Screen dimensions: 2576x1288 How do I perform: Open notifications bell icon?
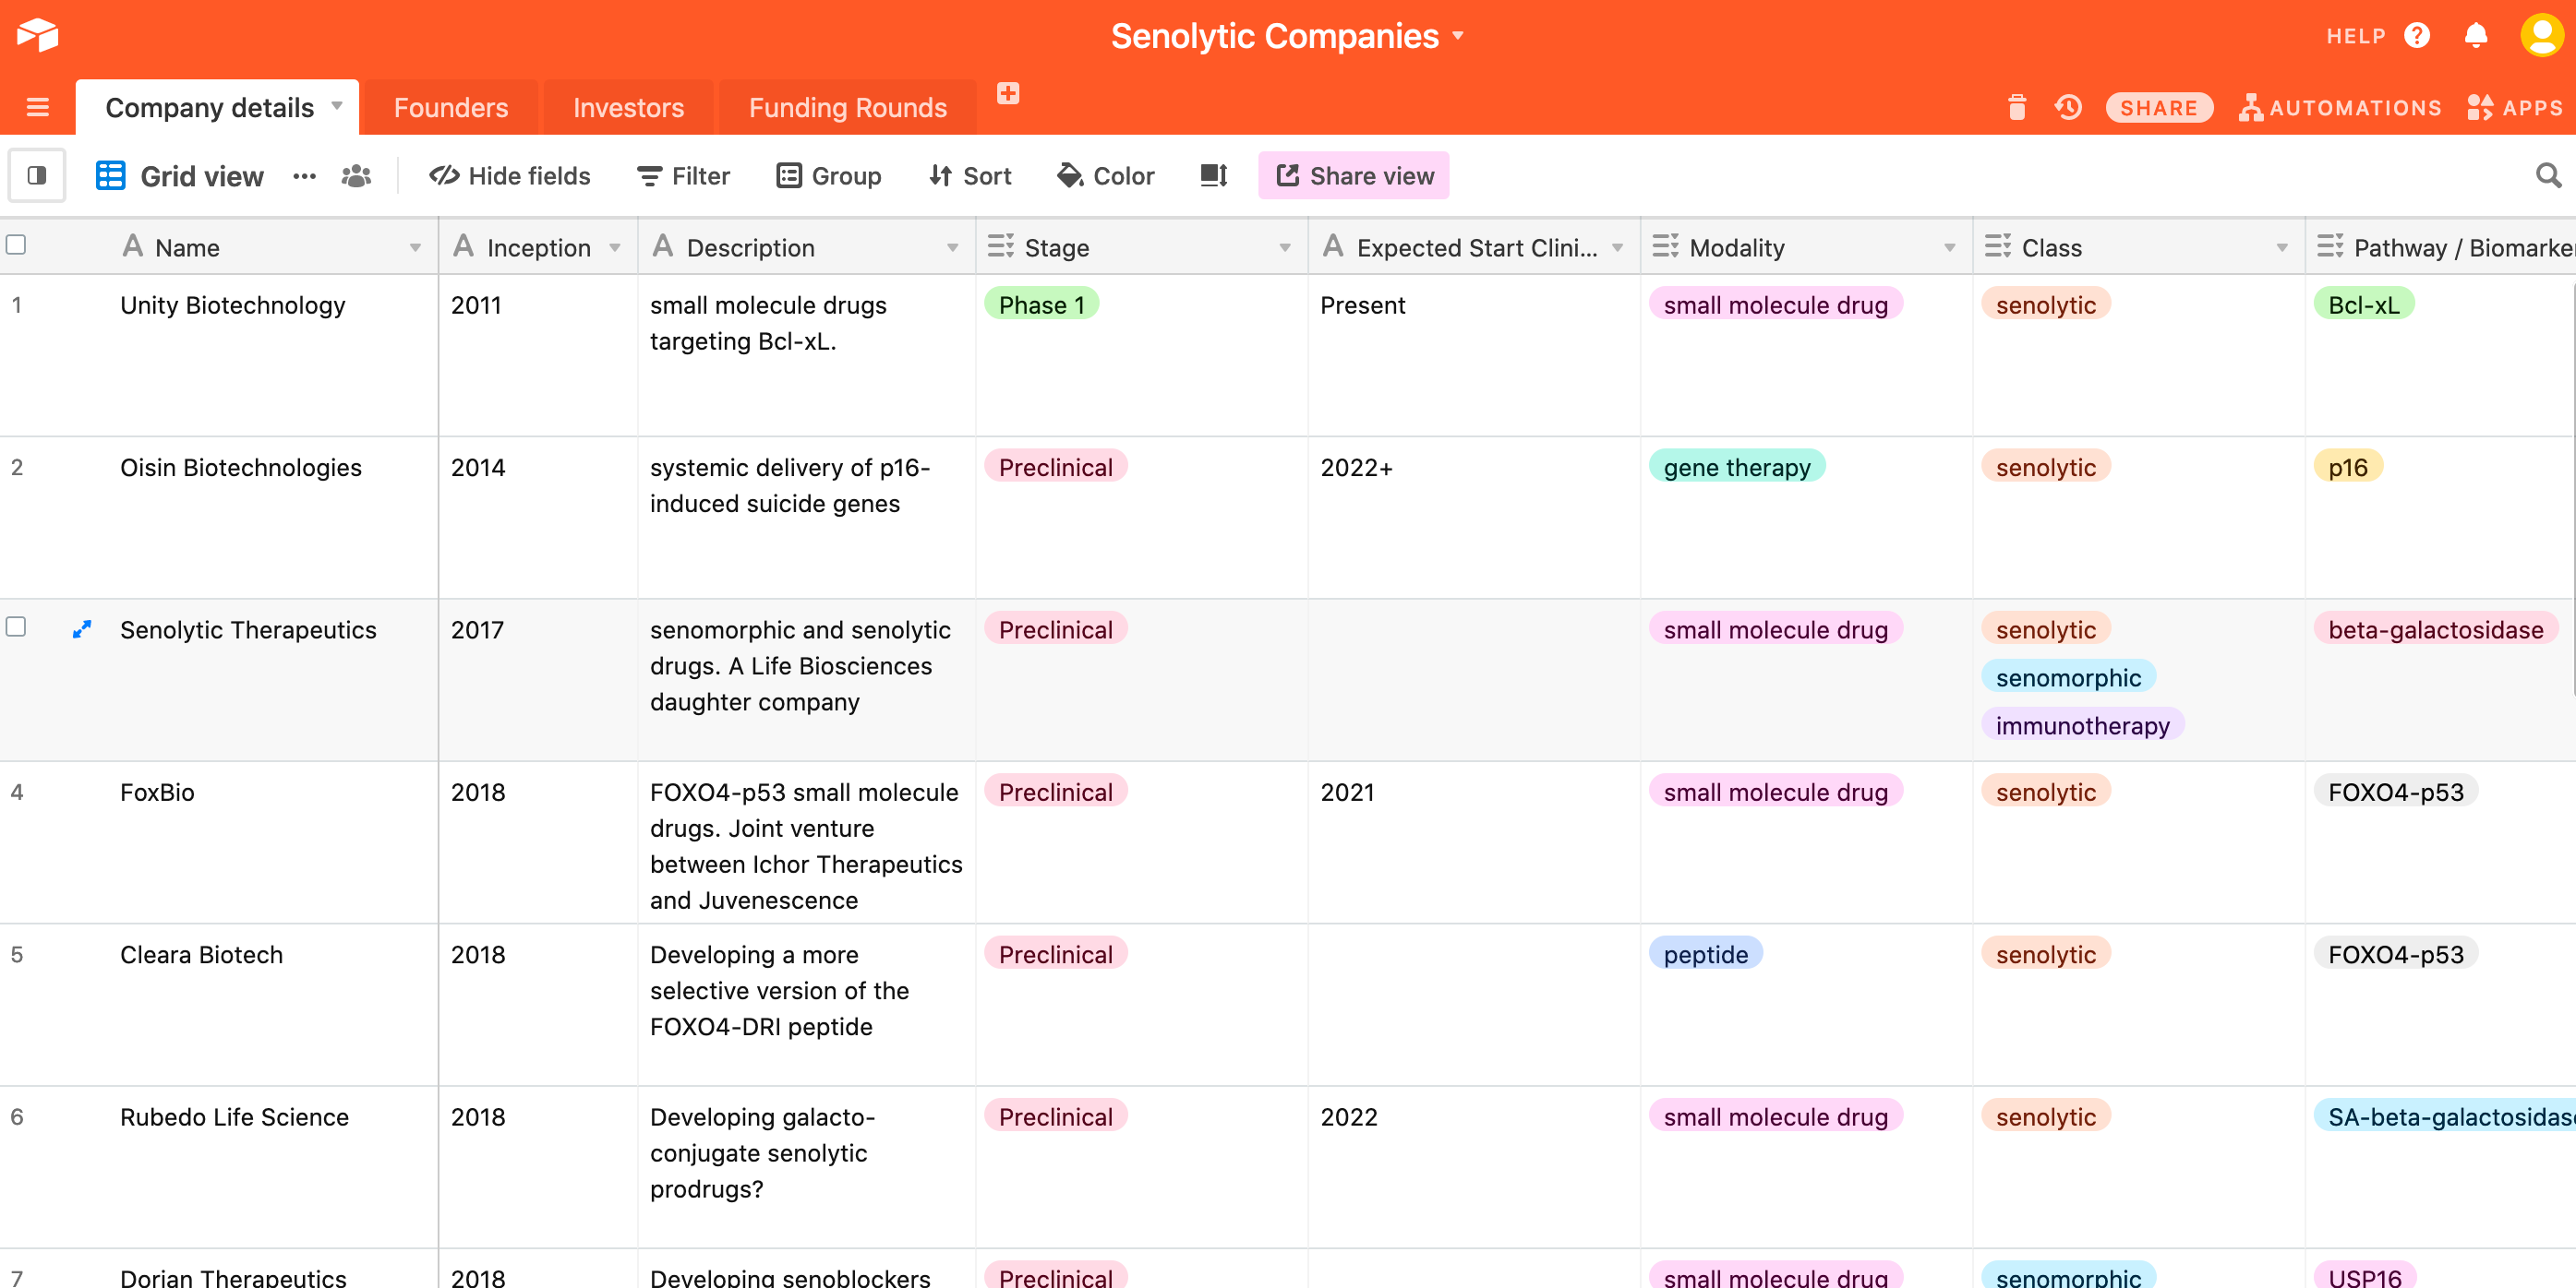pos(2476,36)
